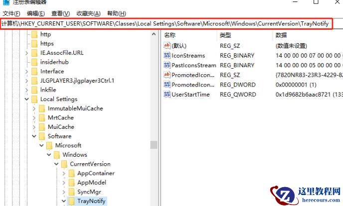Collapse the Local Settings key

point(26,100)
